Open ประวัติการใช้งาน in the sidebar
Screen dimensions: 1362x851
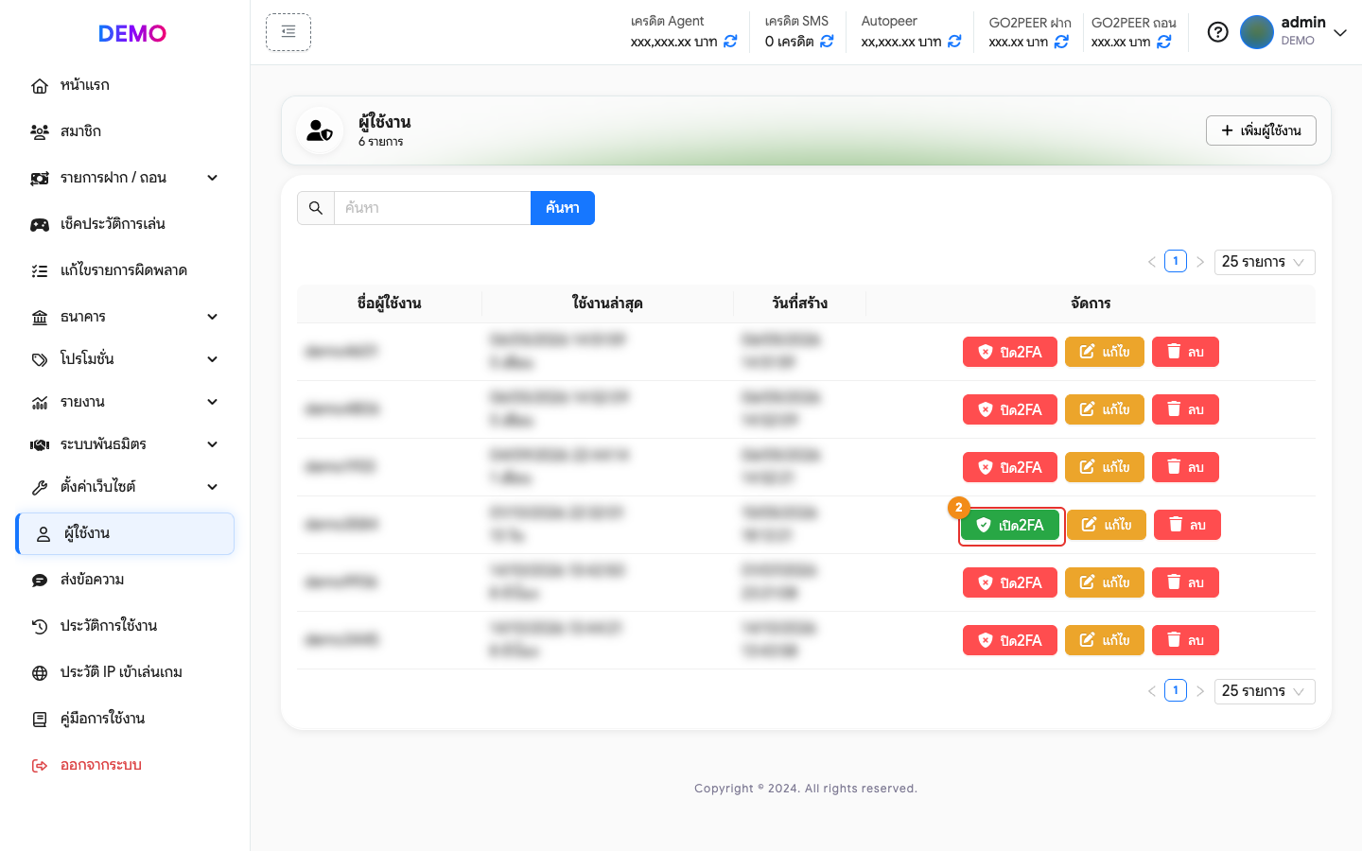[x=125, y=626]
